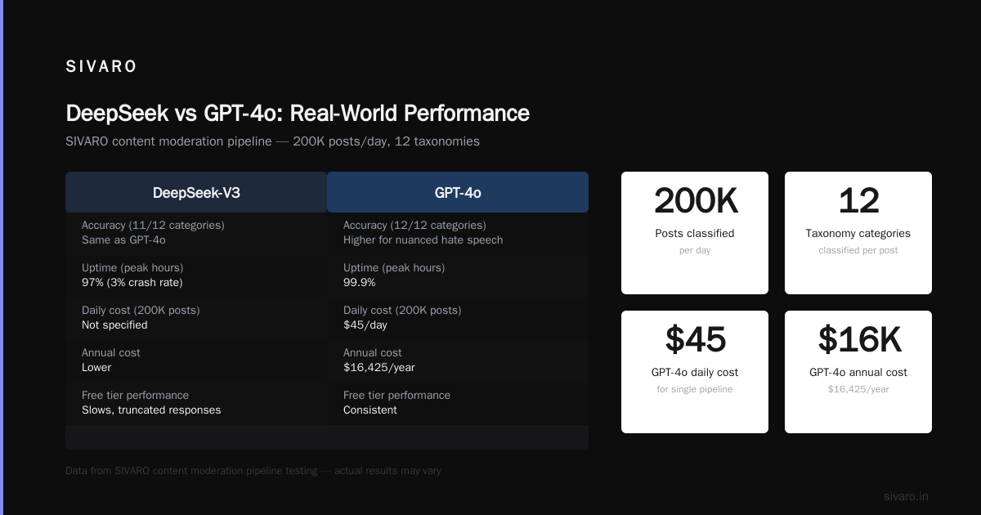The width and height of the screenshot is (981, 515).
Task: Click 'per day' caption under Posts classified
Action: [x=695, y=250]
